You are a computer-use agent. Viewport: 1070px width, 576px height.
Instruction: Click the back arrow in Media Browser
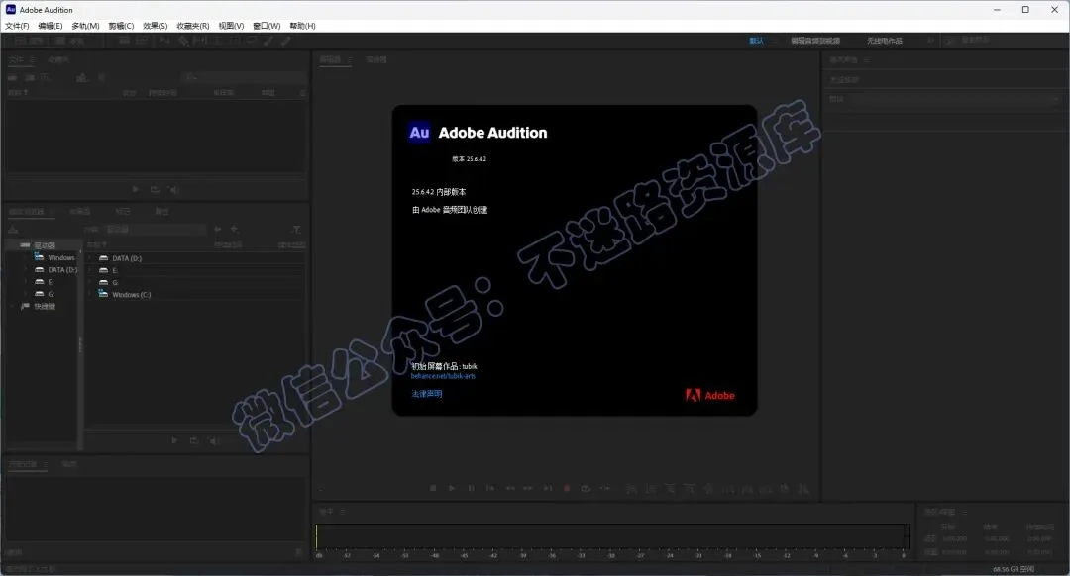click(218, 229)
